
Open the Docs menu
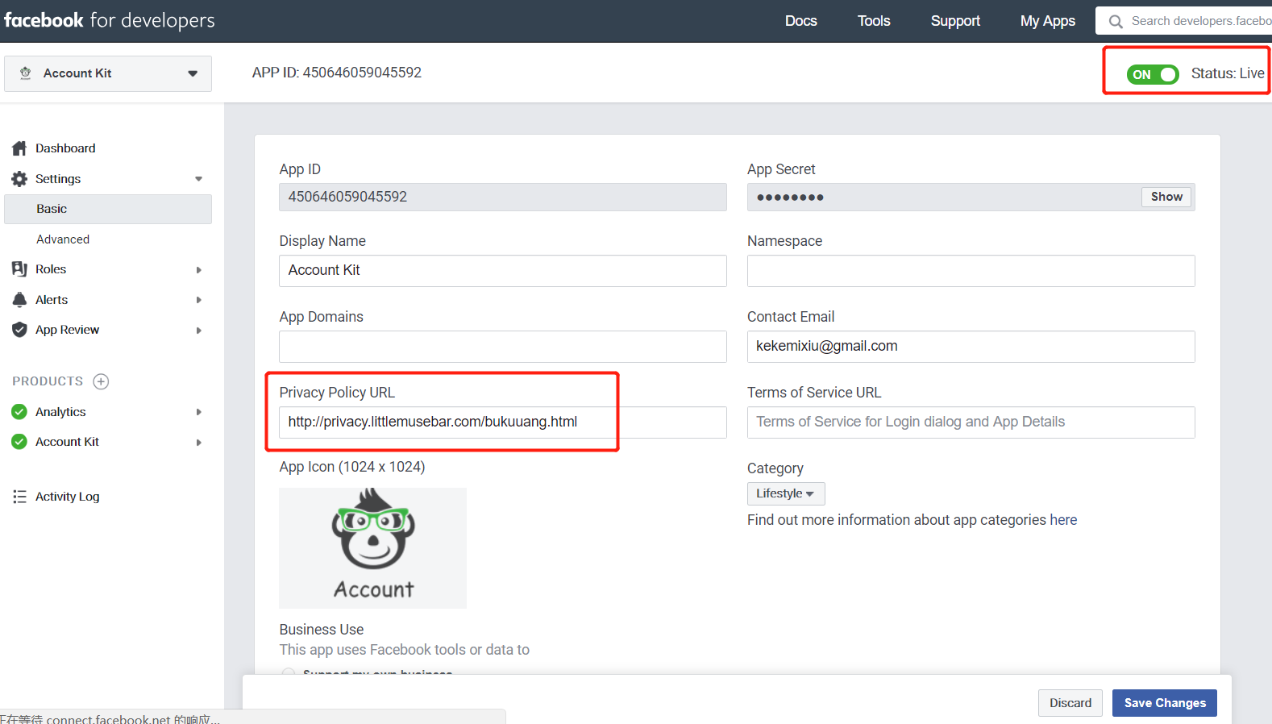click(801, 21)
